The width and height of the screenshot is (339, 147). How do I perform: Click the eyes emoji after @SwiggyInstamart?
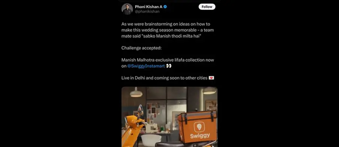coord(169,66)
